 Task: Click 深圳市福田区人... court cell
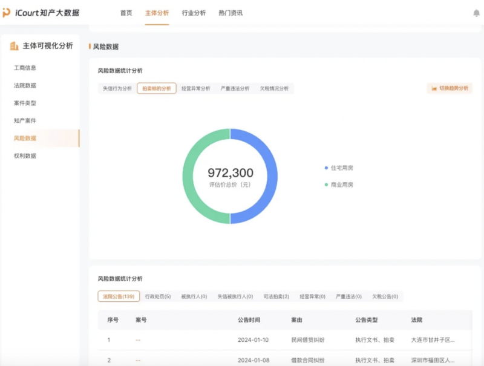[x=433, y=361]
